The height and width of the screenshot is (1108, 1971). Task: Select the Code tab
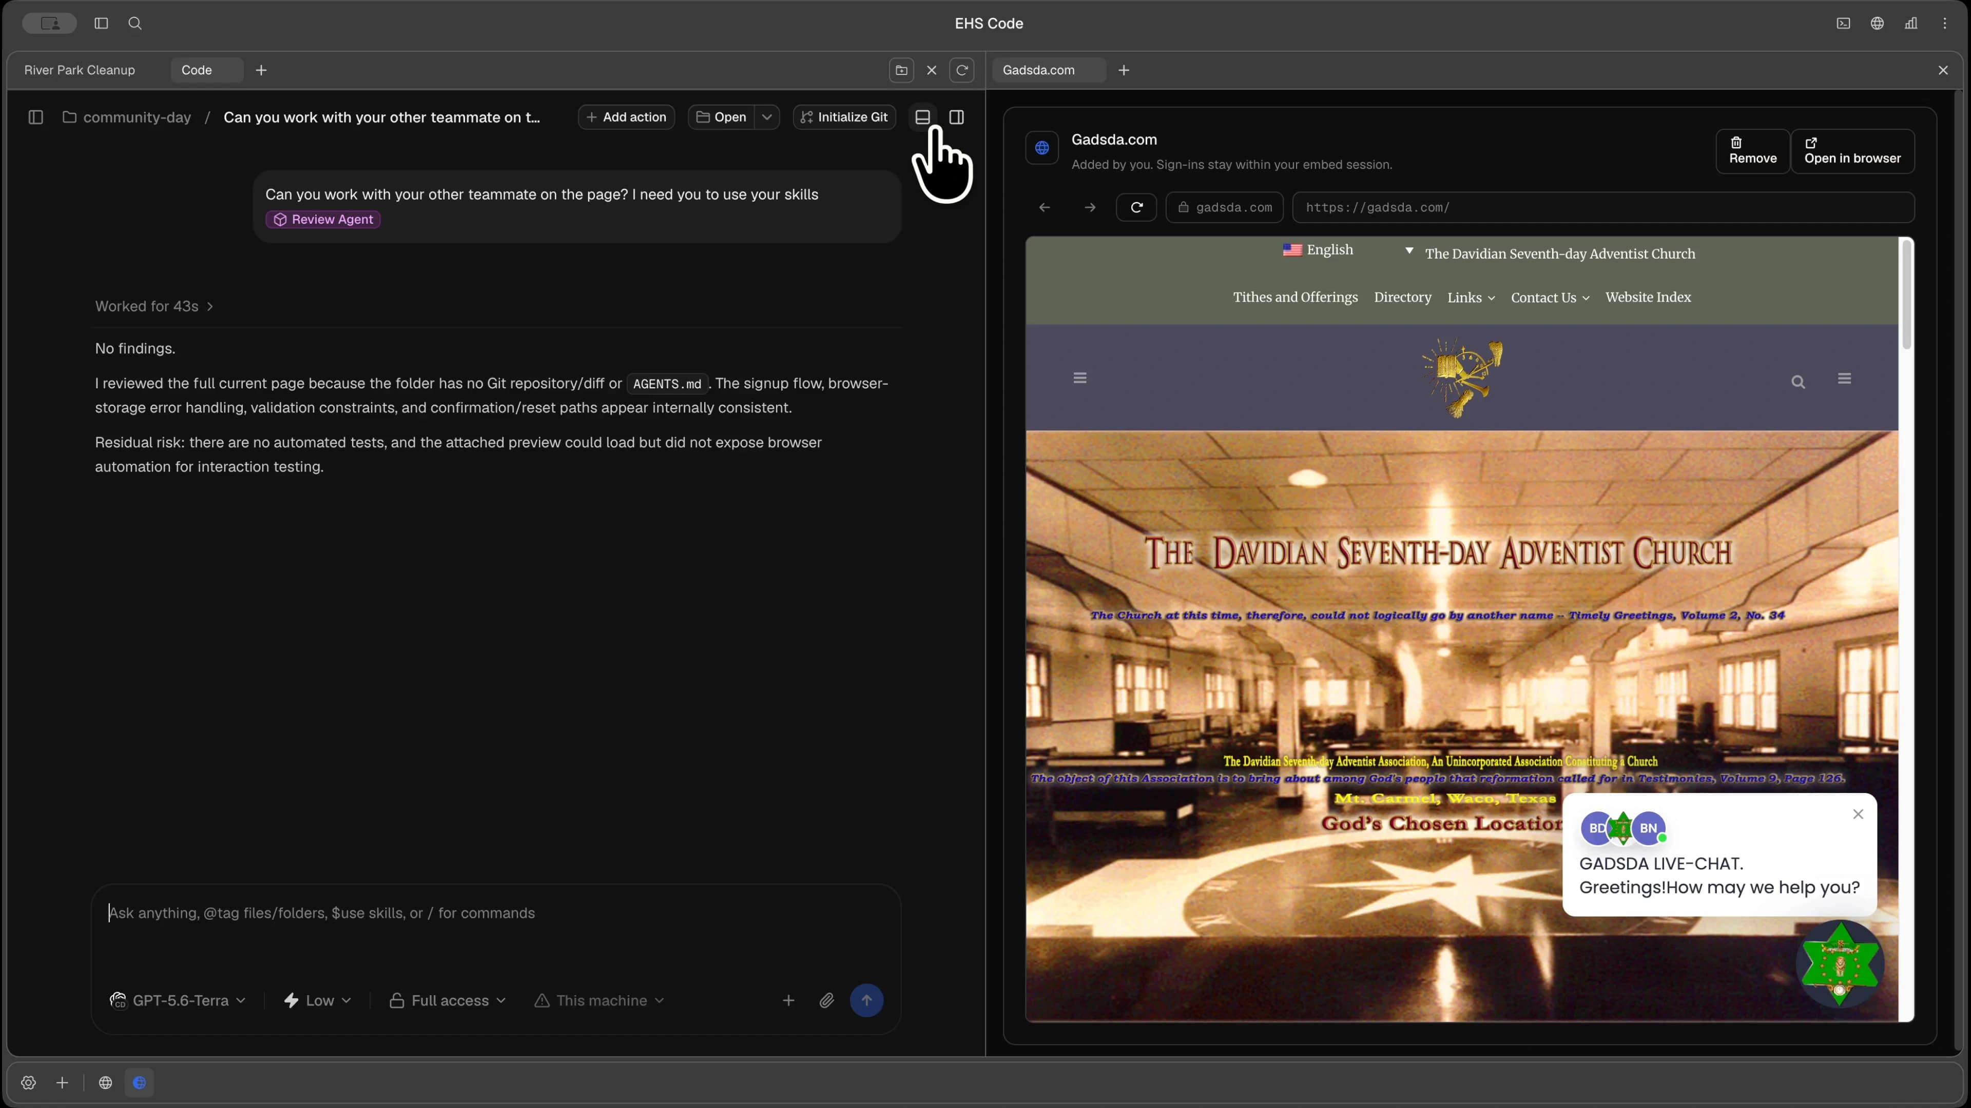(206, 70)
